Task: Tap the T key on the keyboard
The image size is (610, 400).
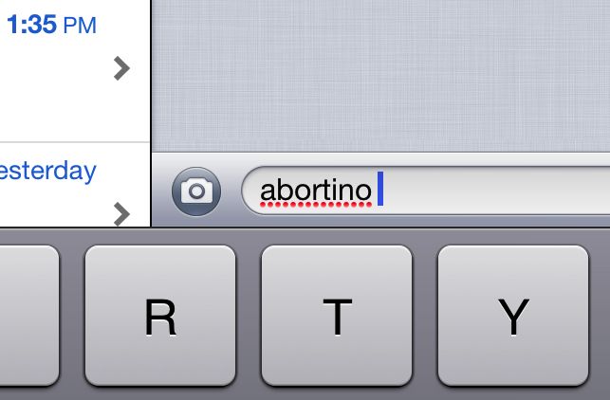Action: pyautogui.click(x=337, y=316)
